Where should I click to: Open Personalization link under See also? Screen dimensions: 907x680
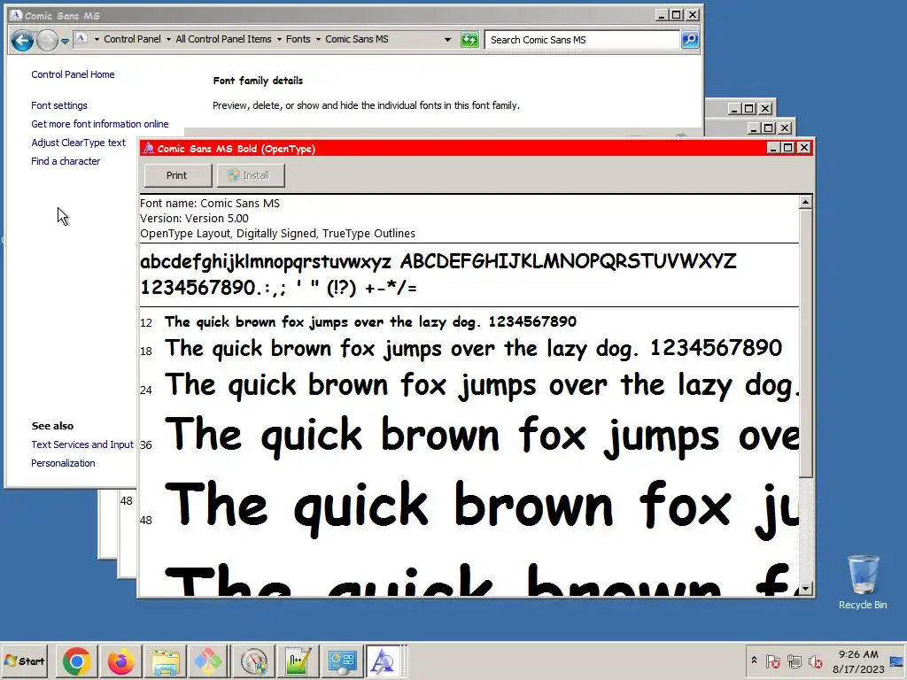pos(63,463)
